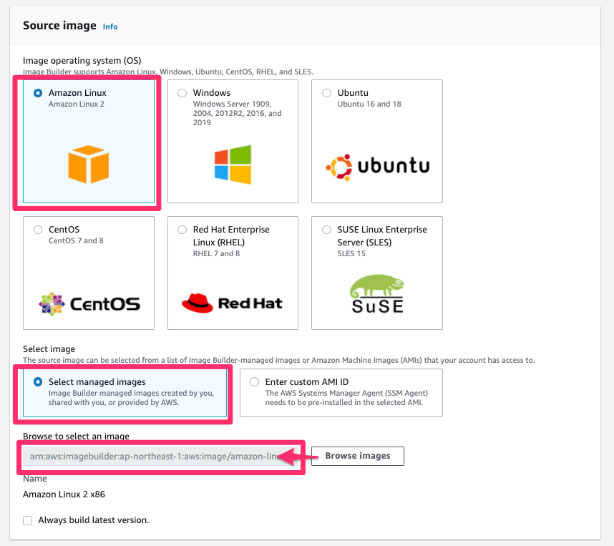Image resolution: width=614 pixels, height=546 pixels.
Task: Click the Windows Server 1909 versions description
Action: click(238, 113)
